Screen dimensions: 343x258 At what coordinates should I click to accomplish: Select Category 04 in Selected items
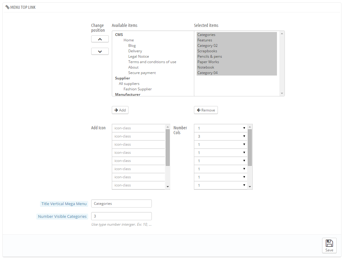[x=237, y=73]
